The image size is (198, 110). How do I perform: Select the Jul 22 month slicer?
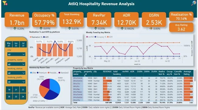click(23, 44)
